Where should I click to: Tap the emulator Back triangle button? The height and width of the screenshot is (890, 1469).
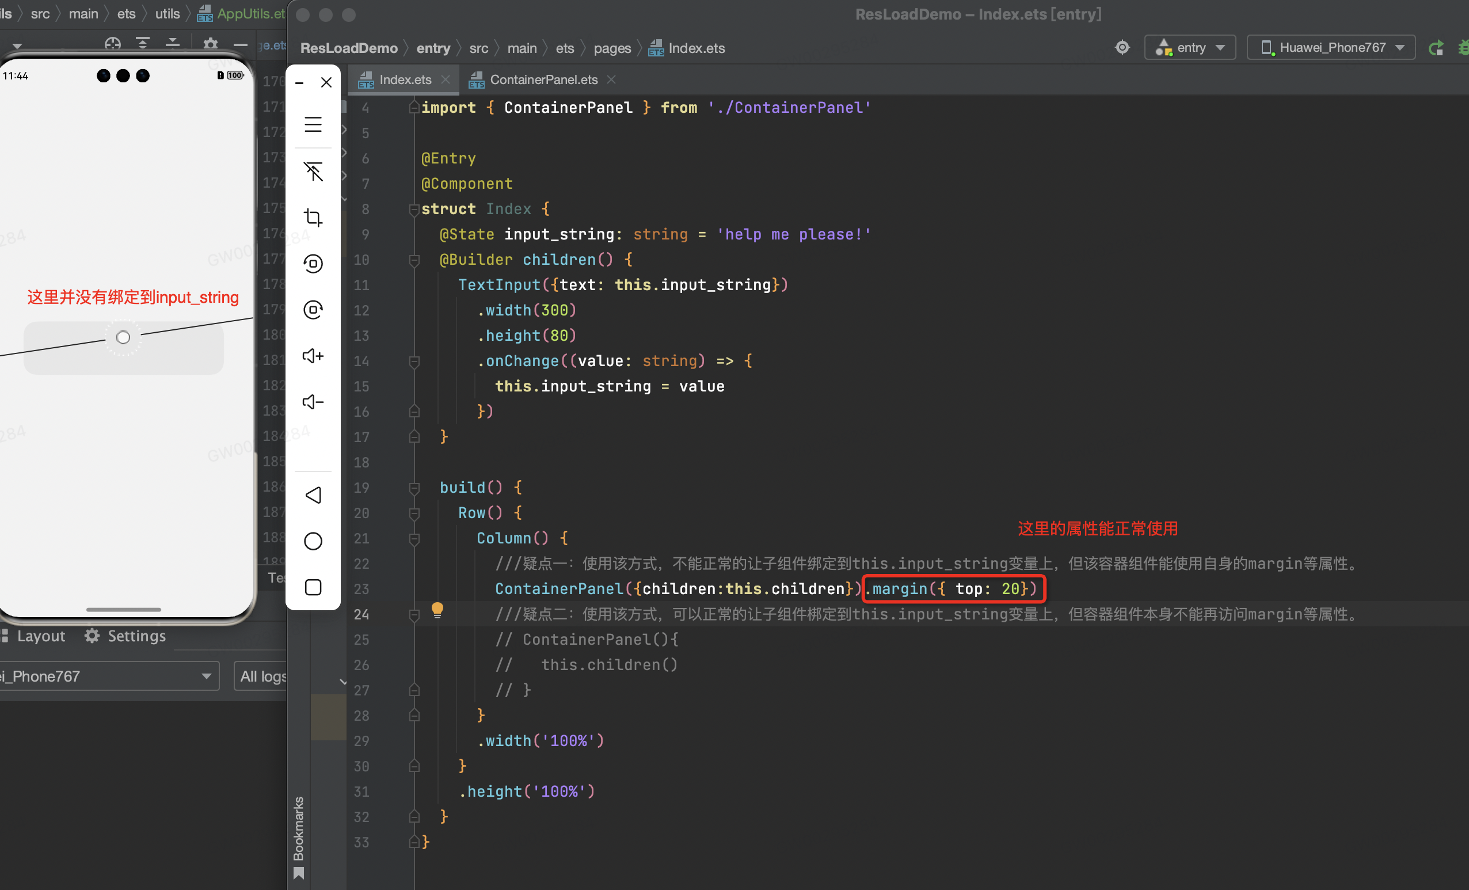tap(313, 495)
